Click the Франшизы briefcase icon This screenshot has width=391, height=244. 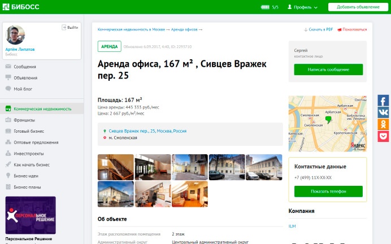pos(8,120)
